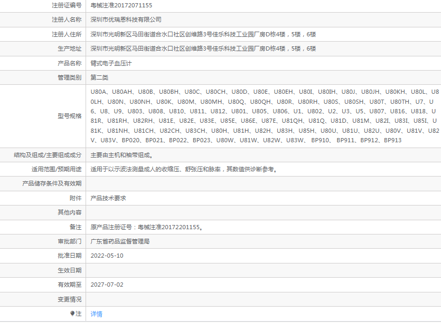Click the 适用范围/预期用途 label
The image size is (441, 323).
[57, 169]
